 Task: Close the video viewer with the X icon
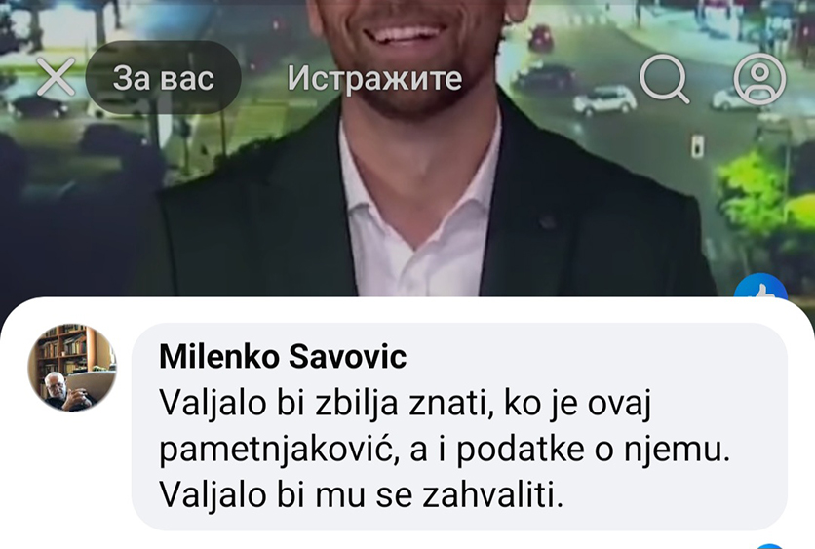[x=56, y=77]
